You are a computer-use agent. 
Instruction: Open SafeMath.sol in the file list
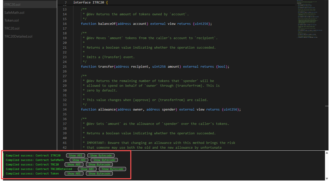14,13
